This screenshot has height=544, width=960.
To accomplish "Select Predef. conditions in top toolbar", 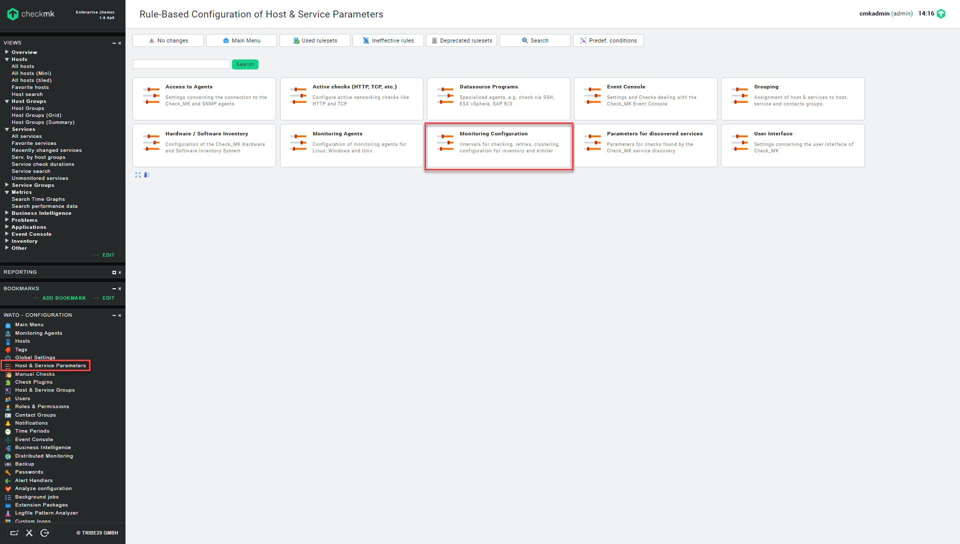I will [x=608, y=40].
